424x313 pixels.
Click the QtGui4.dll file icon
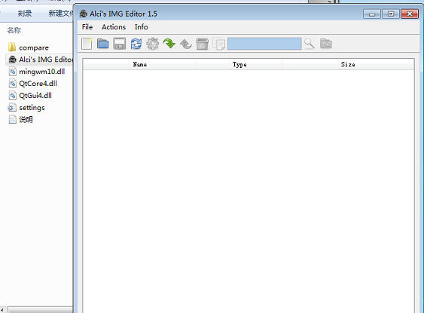click(13, 95)
